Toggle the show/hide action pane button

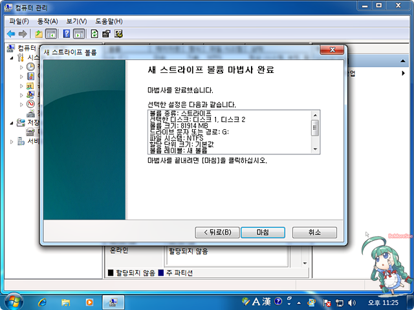point(79,34)
